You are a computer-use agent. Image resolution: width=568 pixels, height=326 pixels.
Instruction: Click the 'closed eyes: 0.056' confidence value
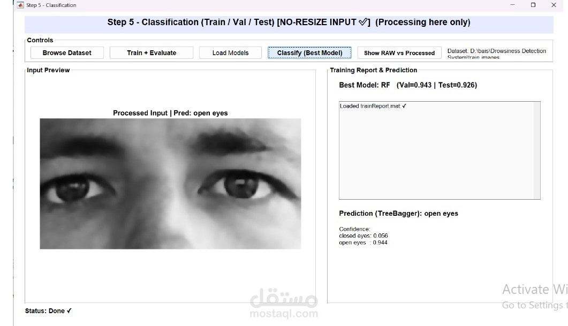pyautogui.click(x=363, y=236)
